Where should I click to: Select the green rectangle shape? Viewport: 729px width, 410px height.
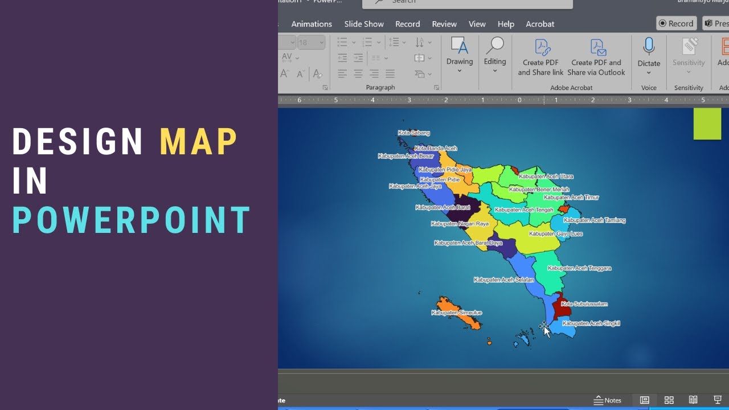pos(707,124)
